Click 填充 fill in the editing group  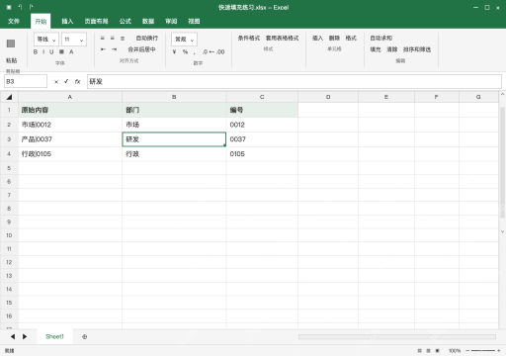(x=376, y=49)
